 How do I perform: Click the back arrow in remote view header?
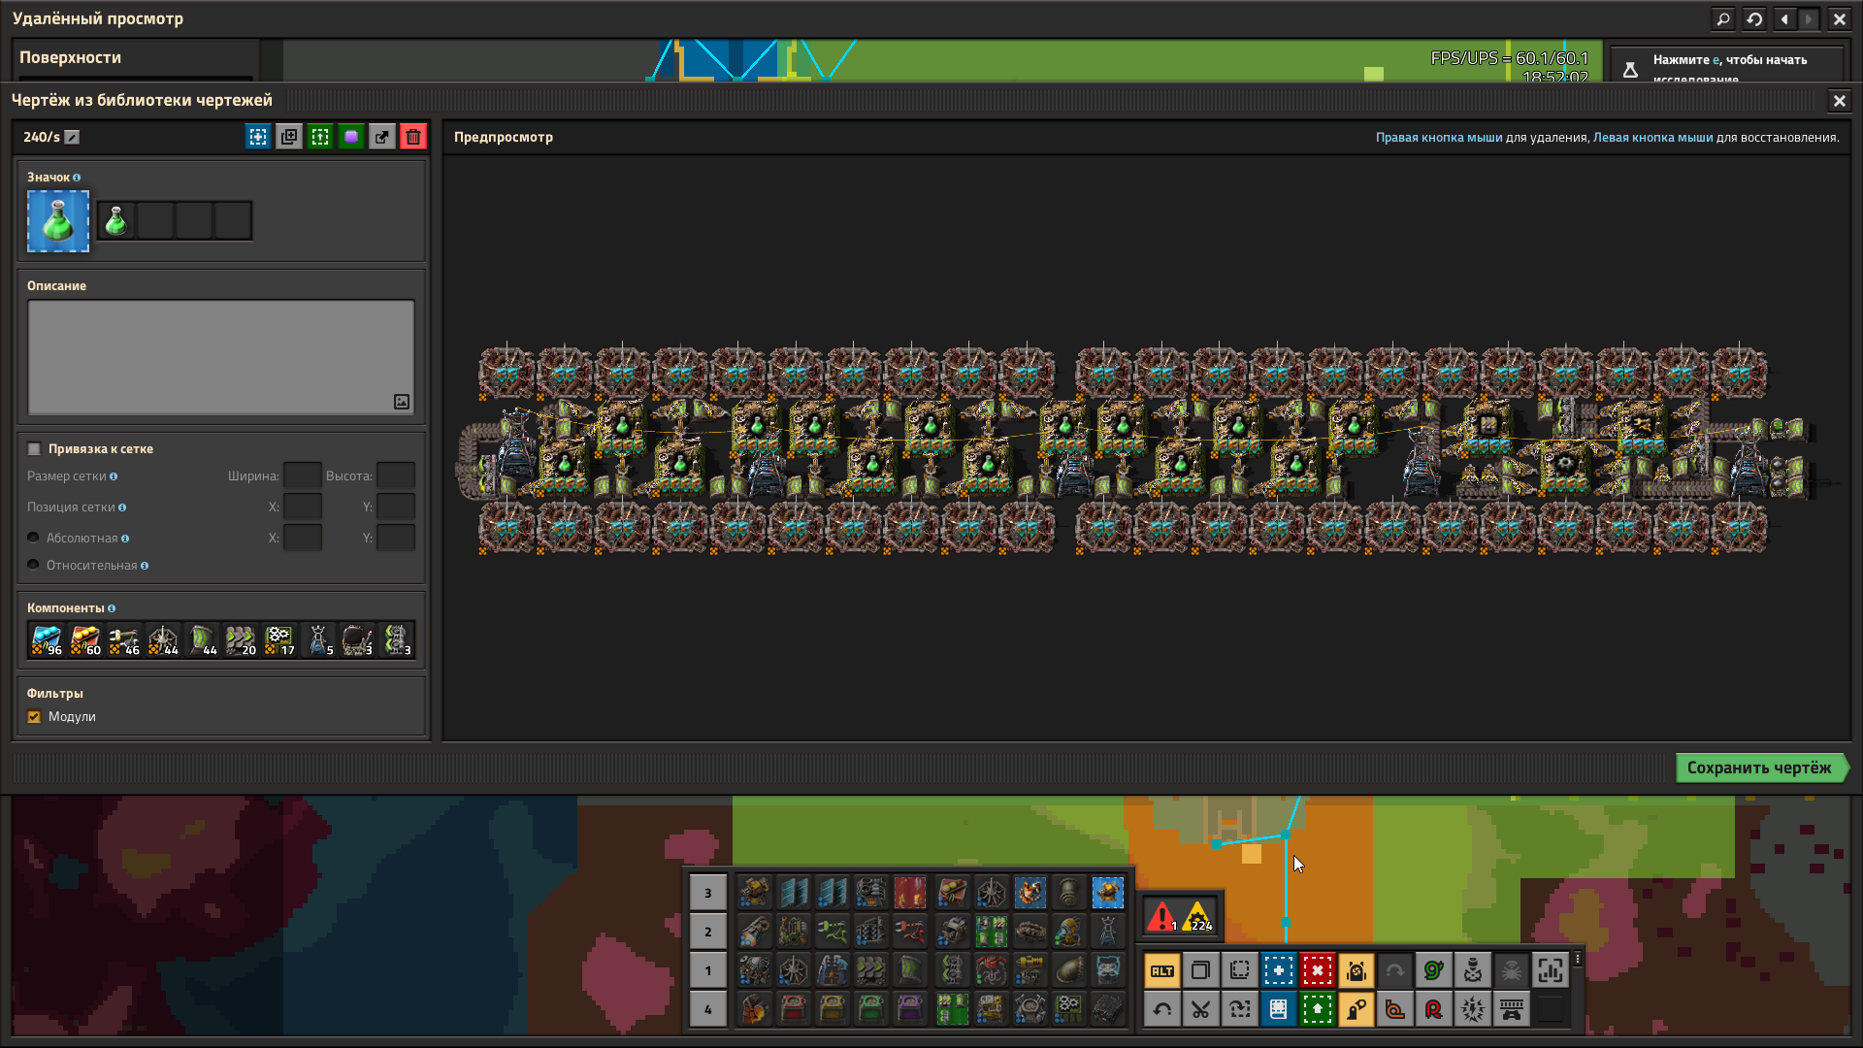point(1784,18)
